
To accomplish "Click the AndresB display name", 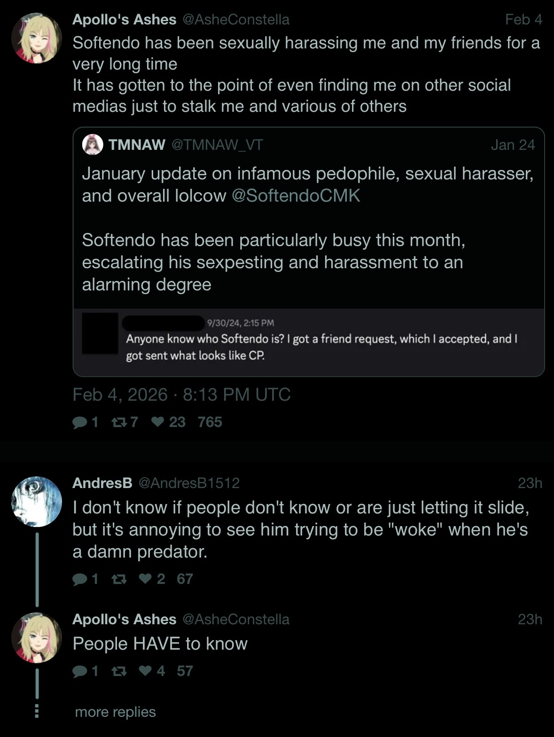I will 102,483.
